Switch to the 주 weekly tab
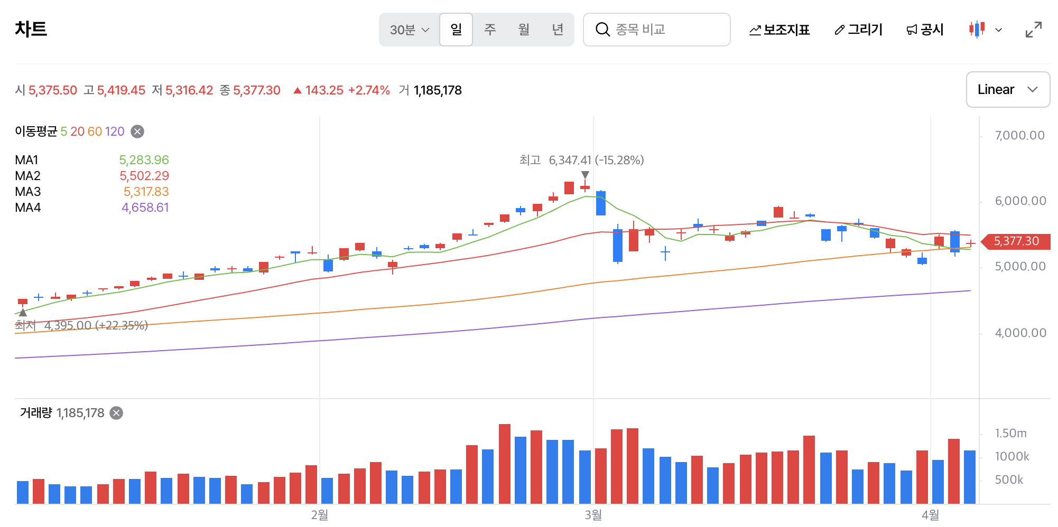Image resolution: width=1058 pixels, height=527 pixels. [490, 30]
